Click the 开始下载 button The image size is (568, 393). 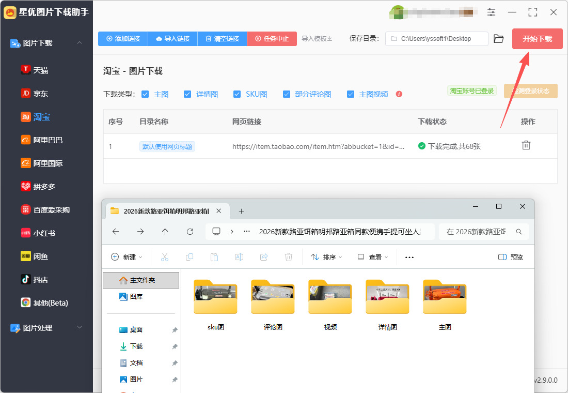pyautogui.click(x=537, y=38)
